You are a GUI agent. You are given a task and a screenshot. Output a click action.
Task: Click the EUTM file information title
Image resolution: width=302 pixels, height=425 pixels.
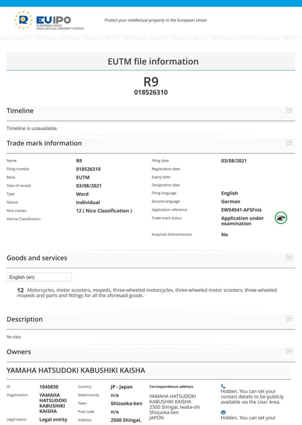tap(153, 62)
